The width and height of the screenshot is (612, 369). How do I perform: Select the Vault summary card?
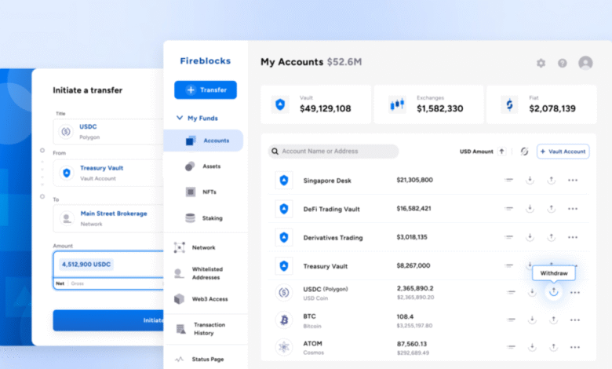point(315,104)
